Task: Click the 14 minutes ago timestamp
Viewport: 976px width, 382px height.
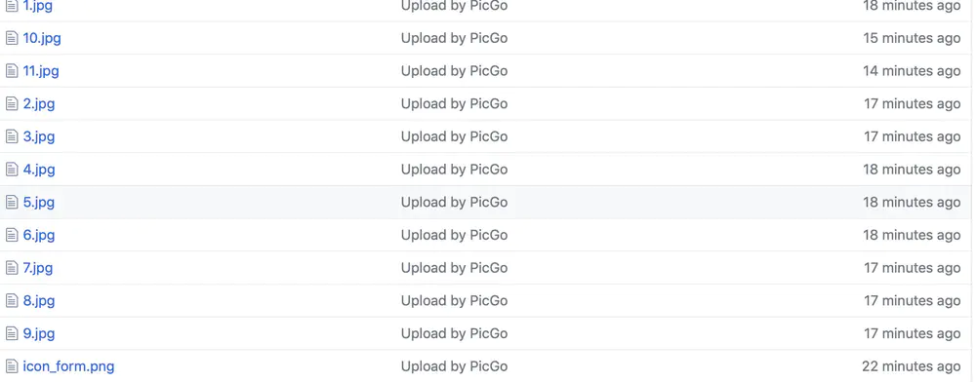Action: pos(912,71)
